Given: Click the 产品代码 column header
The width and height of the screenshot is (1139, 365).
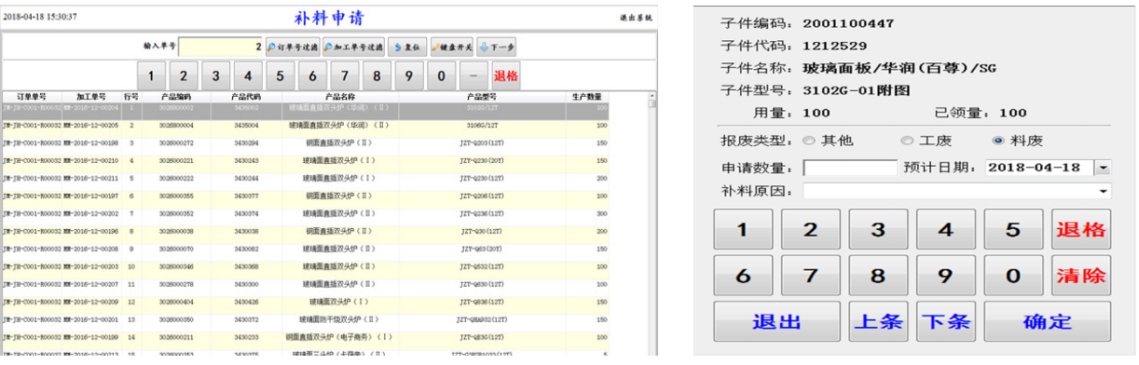Looking at the screenshot, I should tap(246, 96).
